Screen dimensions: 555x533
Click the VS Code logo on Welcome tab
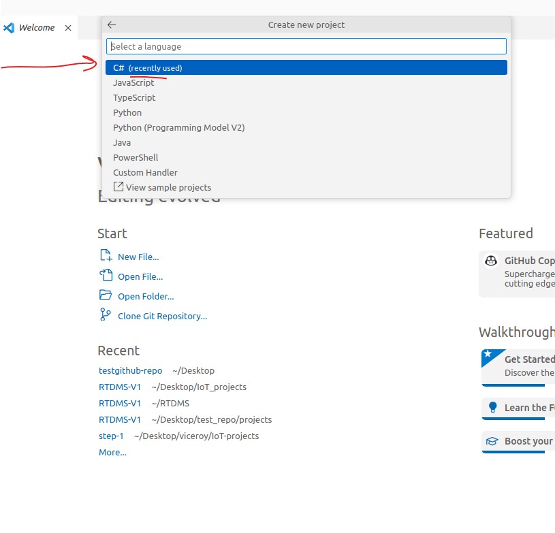(x=9, y=28)
